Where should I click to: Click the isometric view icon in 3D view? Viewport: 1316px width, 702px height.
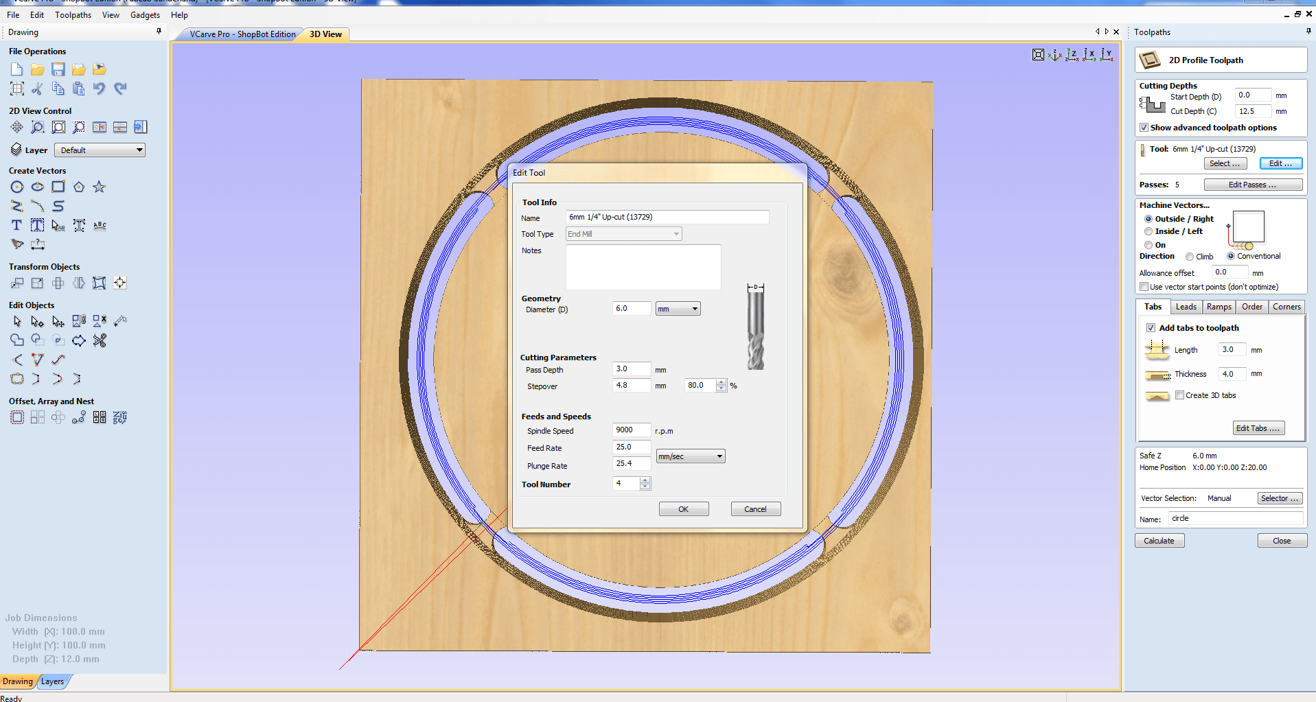(x=1055, y=55)
